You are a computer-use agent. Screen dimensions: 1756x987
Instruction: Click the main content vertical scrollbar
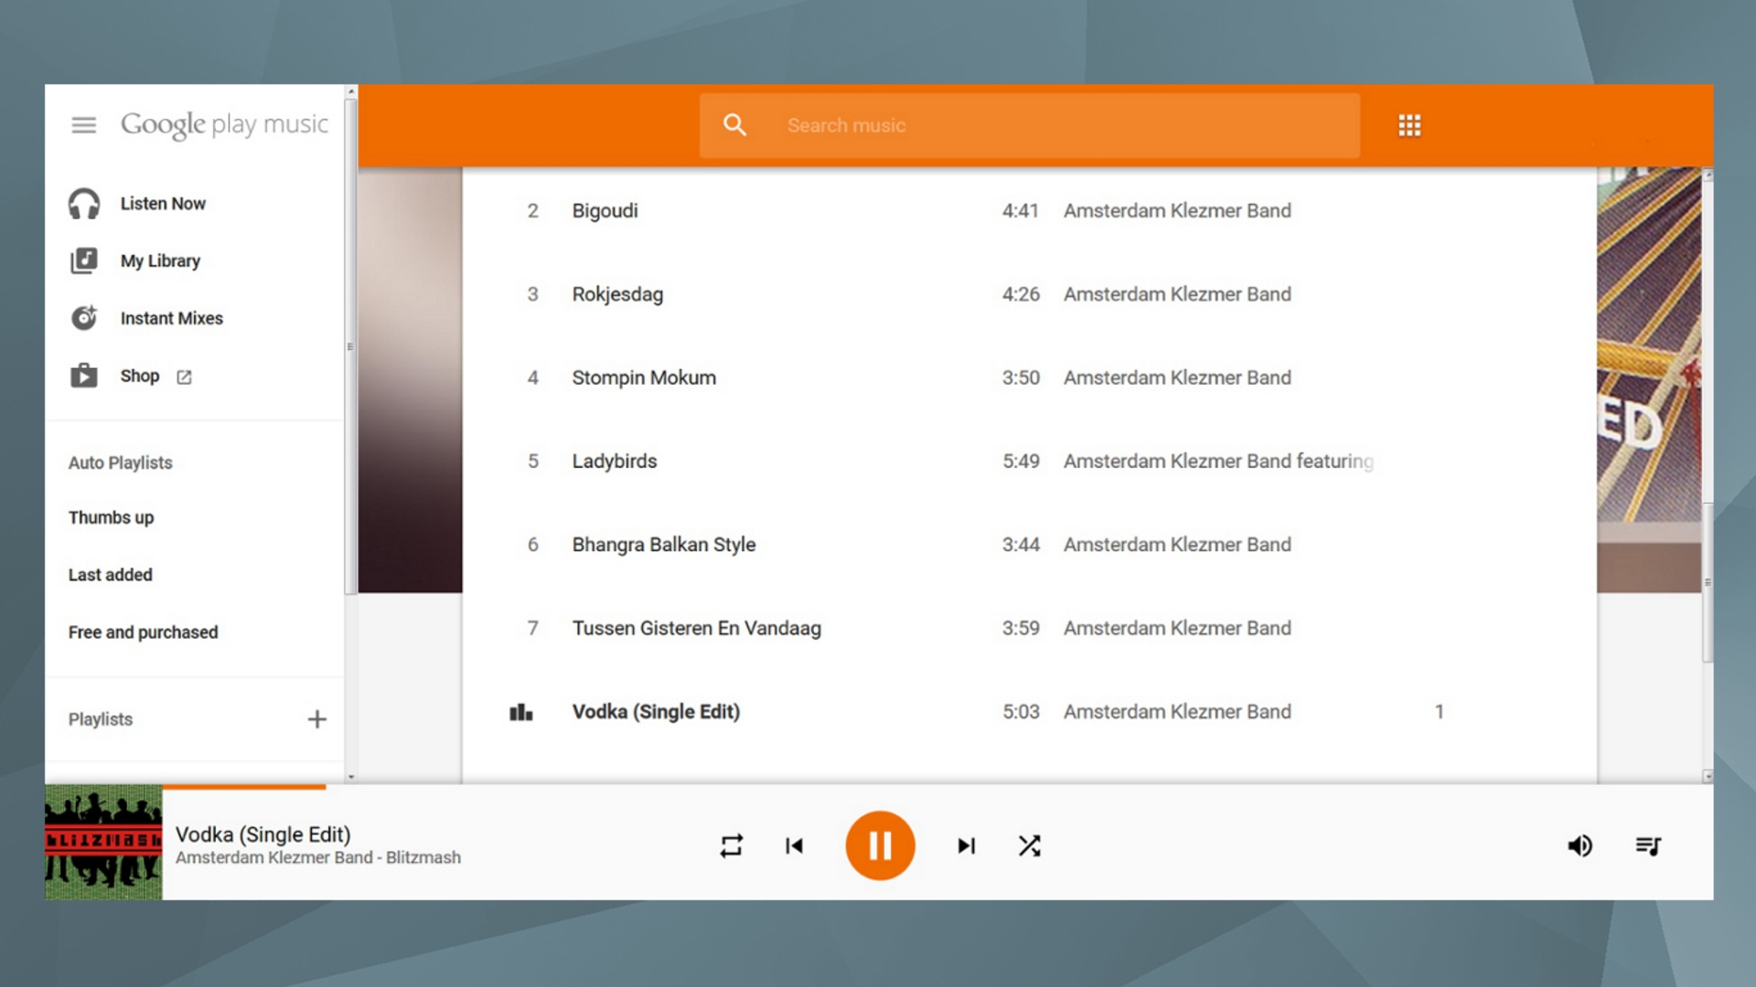[1708, 581]
